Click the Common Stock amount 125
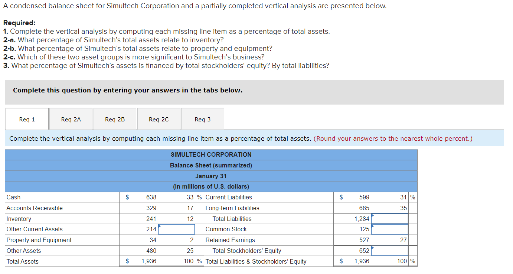Screen dimensions: 513x274 [x=364, y=229]
